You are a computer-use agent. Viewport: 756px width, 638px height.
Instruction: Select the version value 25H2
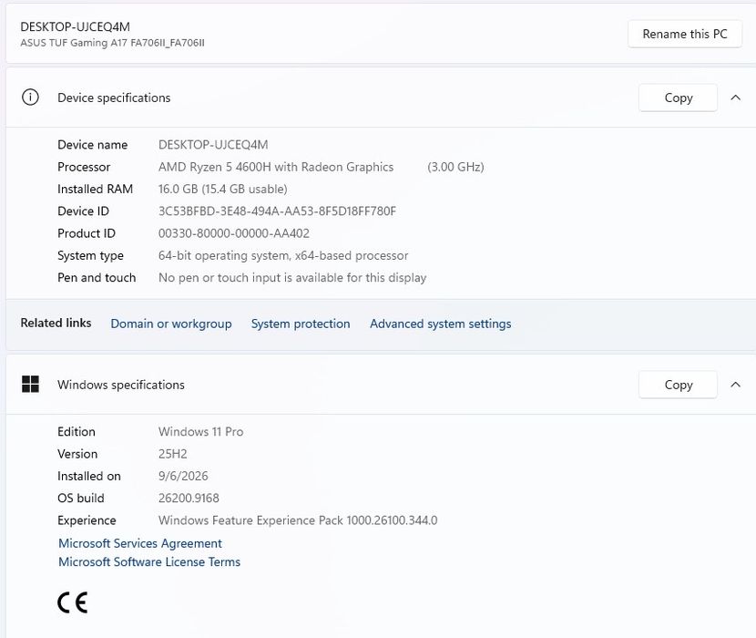pyautogui.click(x=173, y=454)
